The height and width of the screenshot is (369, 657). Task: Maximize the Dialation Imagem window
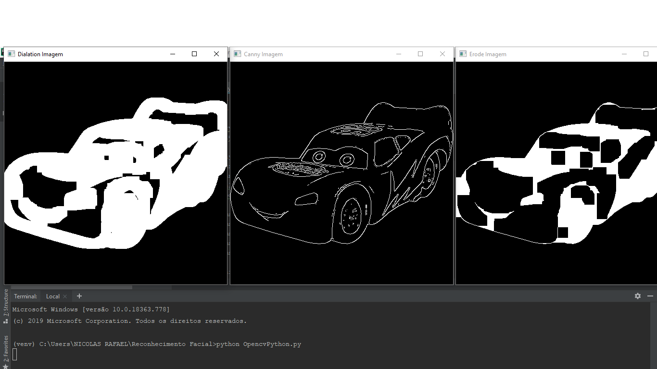click(x=194, y=54)
